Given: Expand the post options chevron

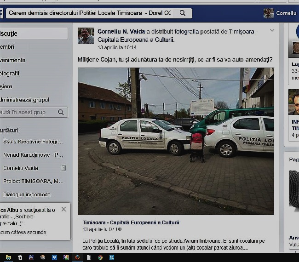Looking at the screenshot, I should click(272, 31).
